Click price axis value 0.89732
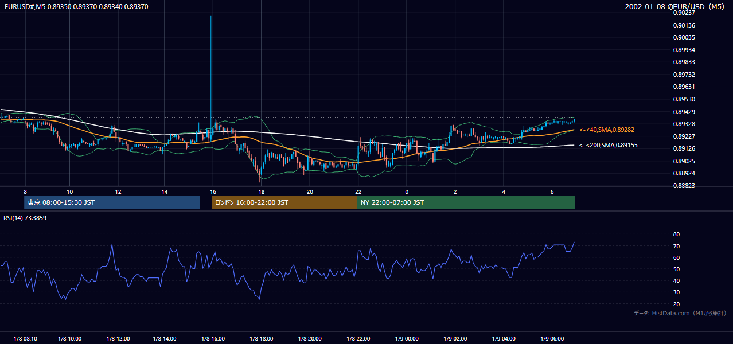 685,75
